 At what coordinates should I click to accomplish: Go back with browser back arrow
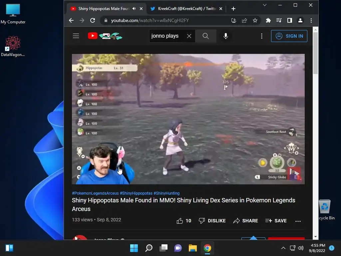coord(71,20)
